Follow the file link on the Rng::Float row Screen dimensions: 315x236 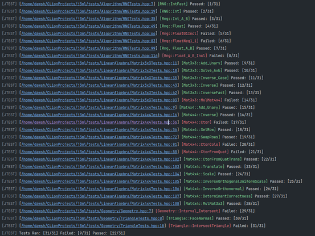[89, 26]
